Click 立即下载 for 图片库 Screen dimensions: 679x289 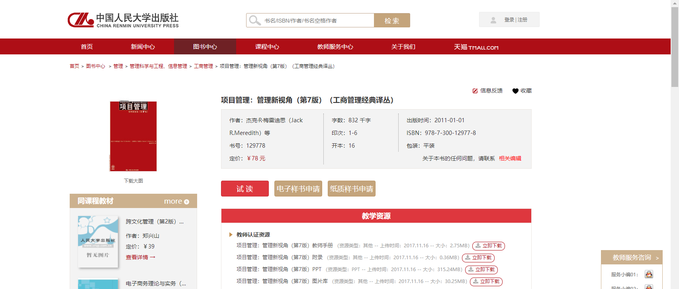486,282
